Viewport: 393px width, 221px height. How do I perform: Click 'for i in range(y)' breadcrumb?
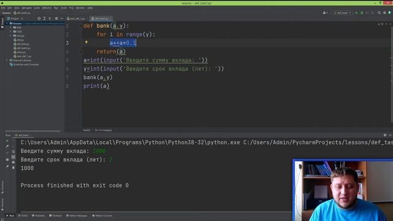[x=104, y=130]
